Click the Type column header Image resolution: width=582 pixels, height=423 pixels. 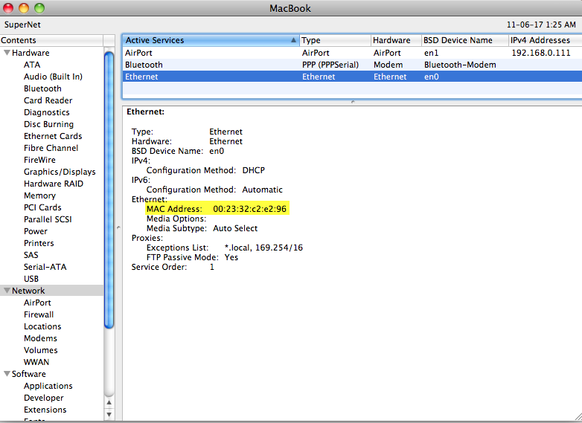coord(335,40)
